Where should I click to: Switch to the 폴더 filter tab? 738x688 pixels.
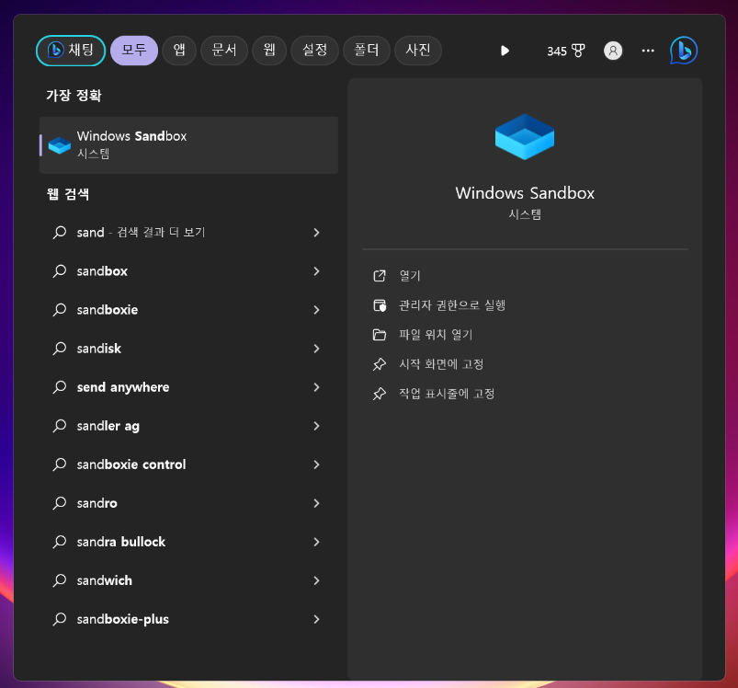click(366, 51)
